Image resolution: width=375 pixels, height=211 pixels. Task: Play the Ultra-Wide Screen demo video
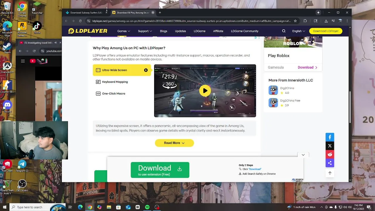point(205,91)
